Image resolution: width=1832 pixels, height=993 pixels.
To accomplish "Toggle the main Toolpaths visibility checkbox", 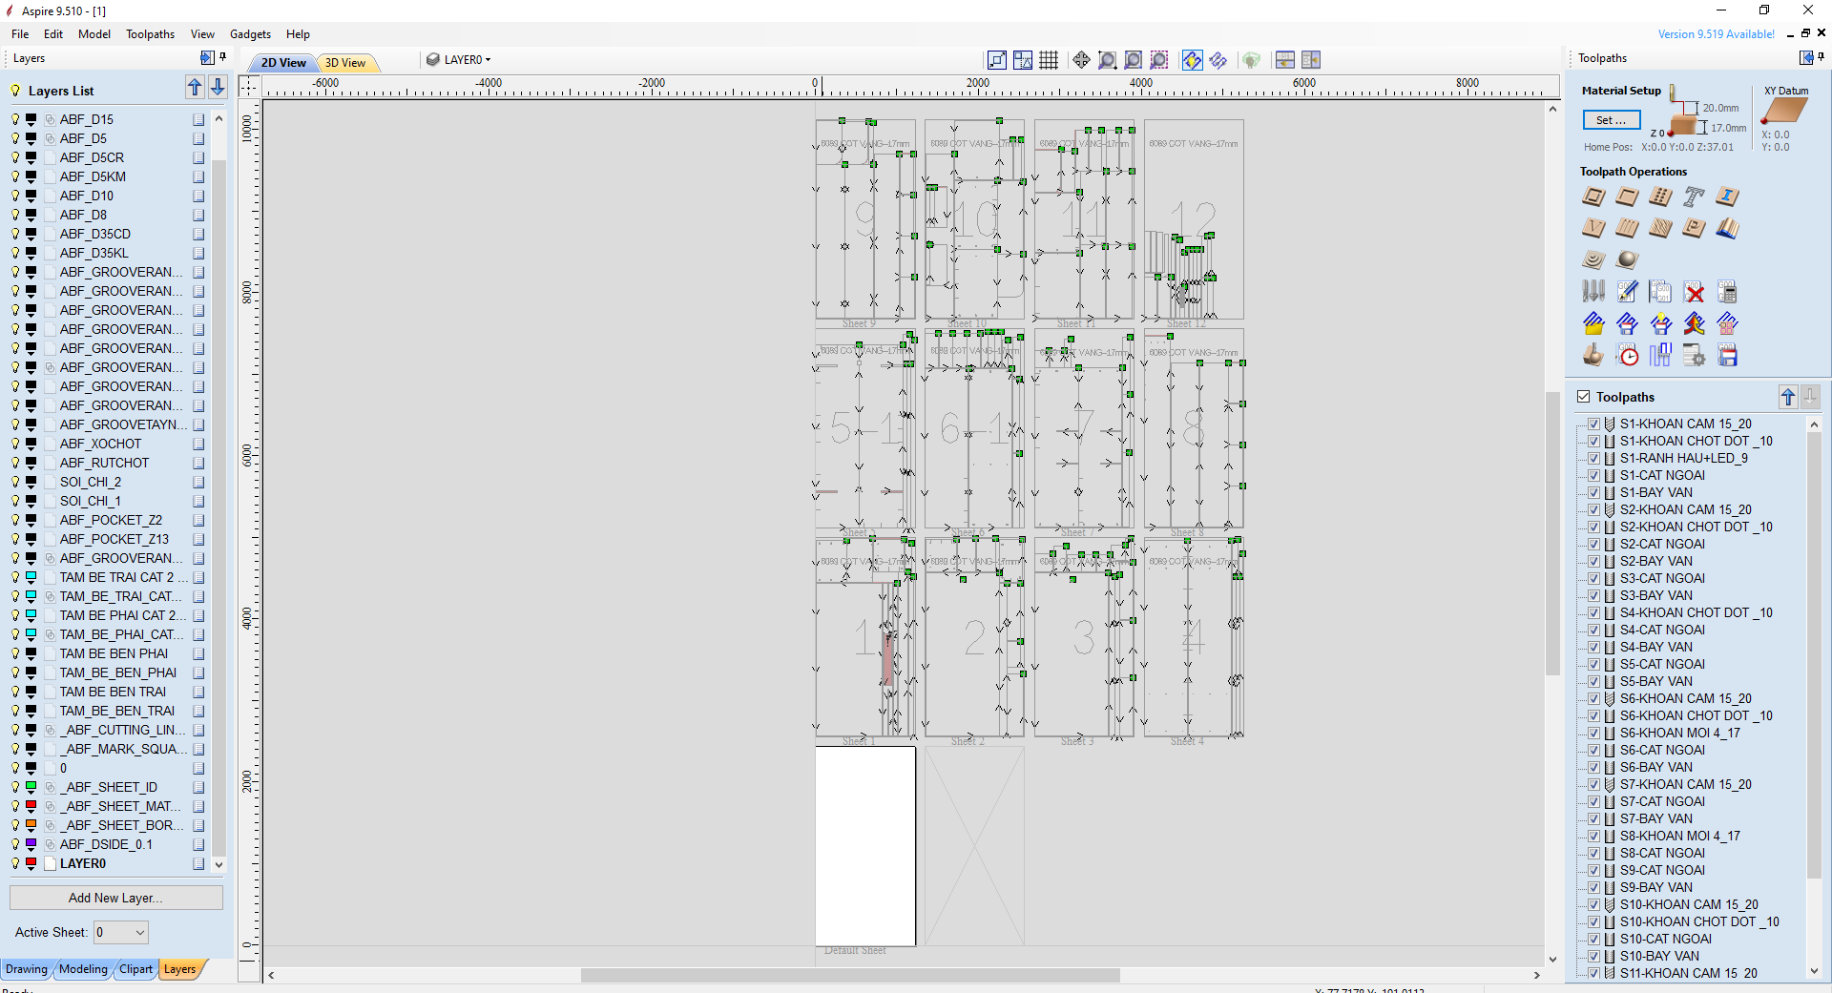I will (x=1584, y=397).
